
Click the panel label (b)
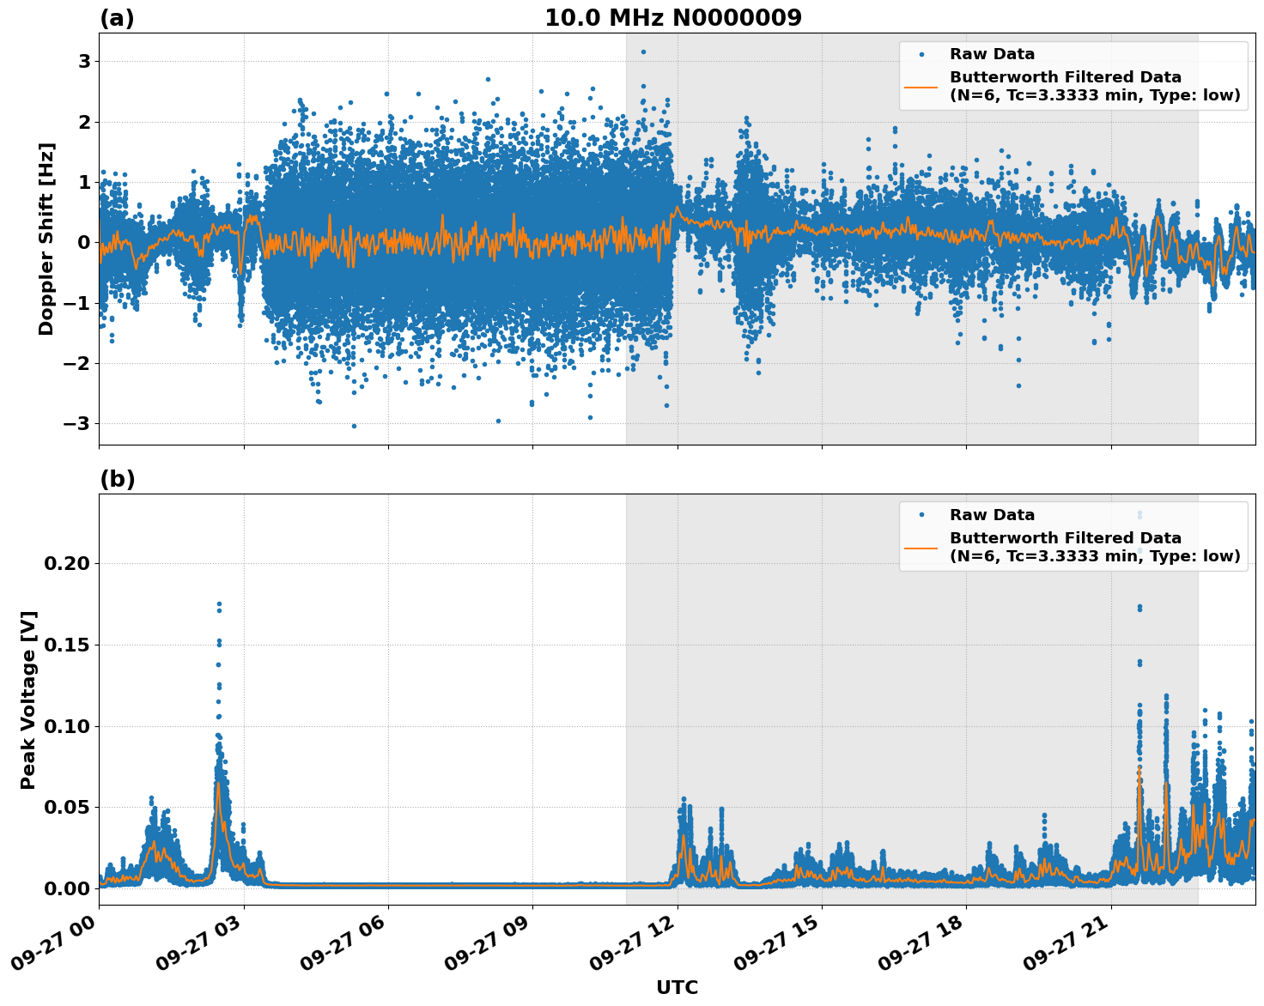coord(119,480)
